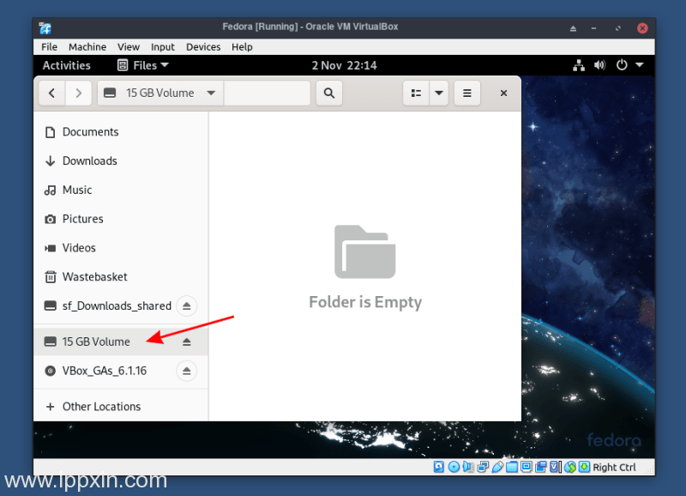686x496 pixels.
Task: Eject the sf_Downloads_shared volume
Action: click(187, 305)
